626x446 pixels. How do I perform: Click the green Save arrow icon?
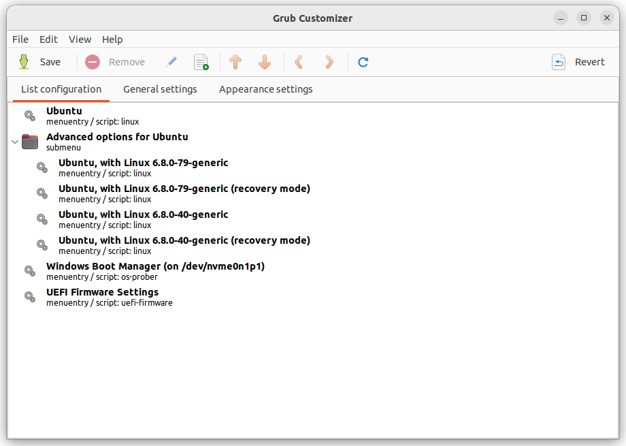(24, 62)
